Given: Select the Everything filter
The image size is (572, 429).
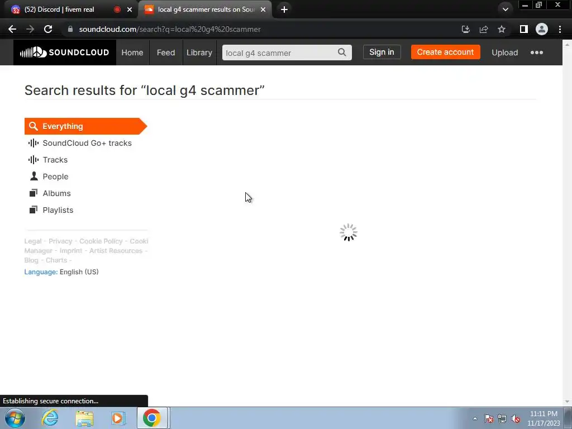Looking at the screenshot, I should [85, 126].
